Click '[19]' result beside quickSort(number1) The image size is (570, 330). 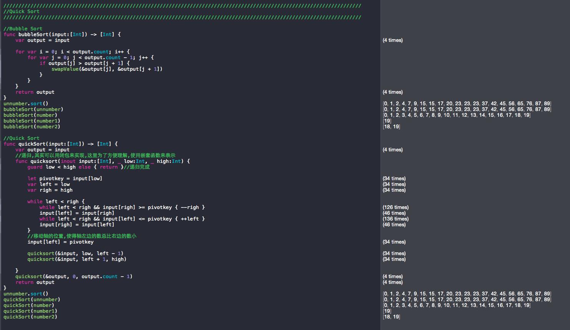387,311
